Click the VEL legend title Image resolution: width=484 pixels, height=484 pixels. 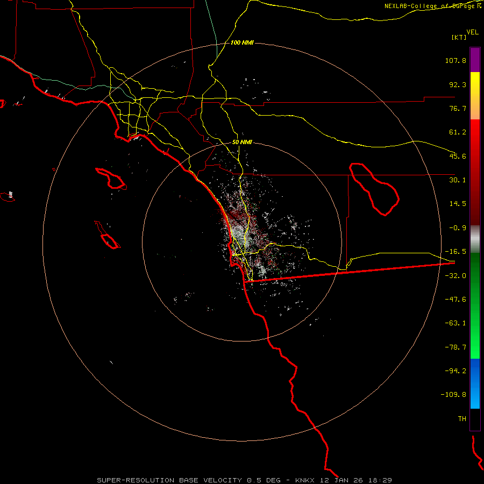pos(472,32)
